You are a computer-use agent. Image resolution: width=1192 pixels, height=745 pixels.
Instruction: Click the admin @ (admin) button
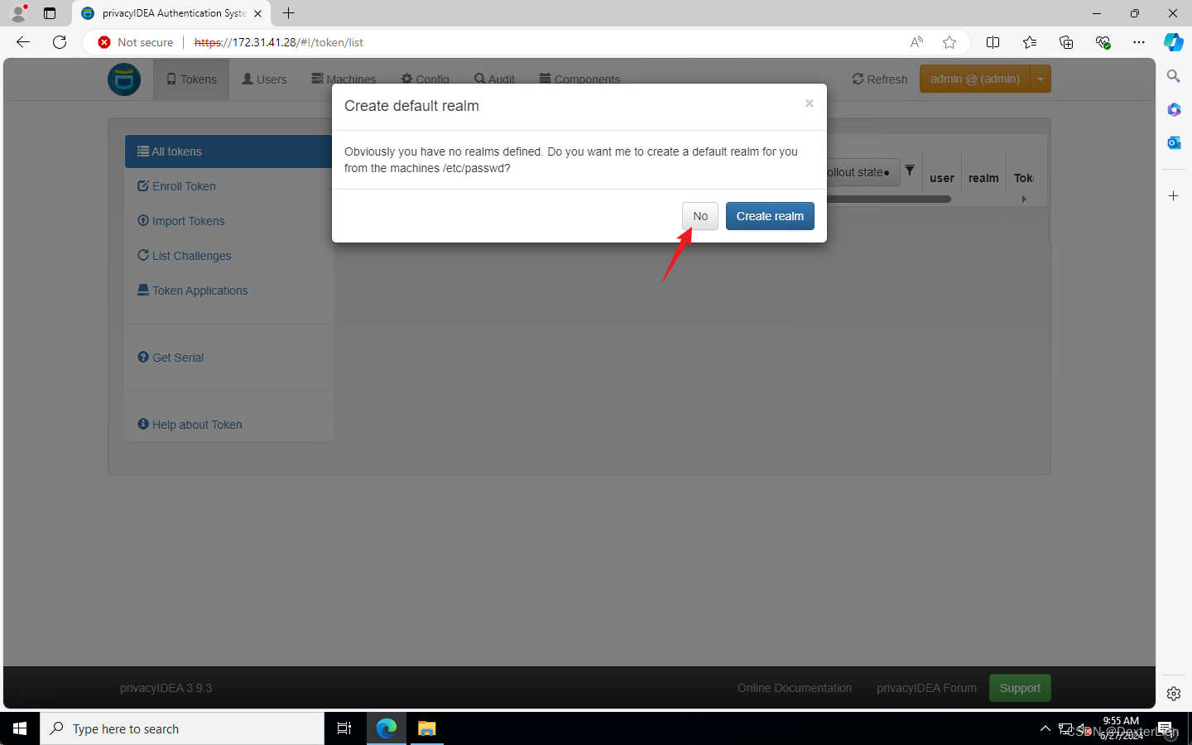(974, 79)
